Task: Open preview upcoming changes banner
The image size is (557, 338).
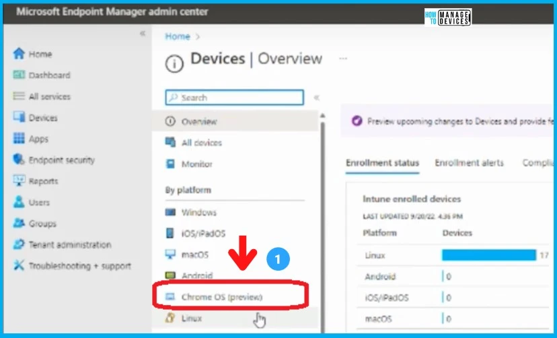Action: click(x=447, y=121)
